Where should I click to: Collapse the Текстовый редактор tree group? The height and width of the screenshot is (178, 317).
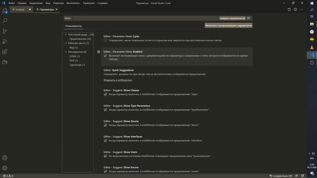coord(66,35)
